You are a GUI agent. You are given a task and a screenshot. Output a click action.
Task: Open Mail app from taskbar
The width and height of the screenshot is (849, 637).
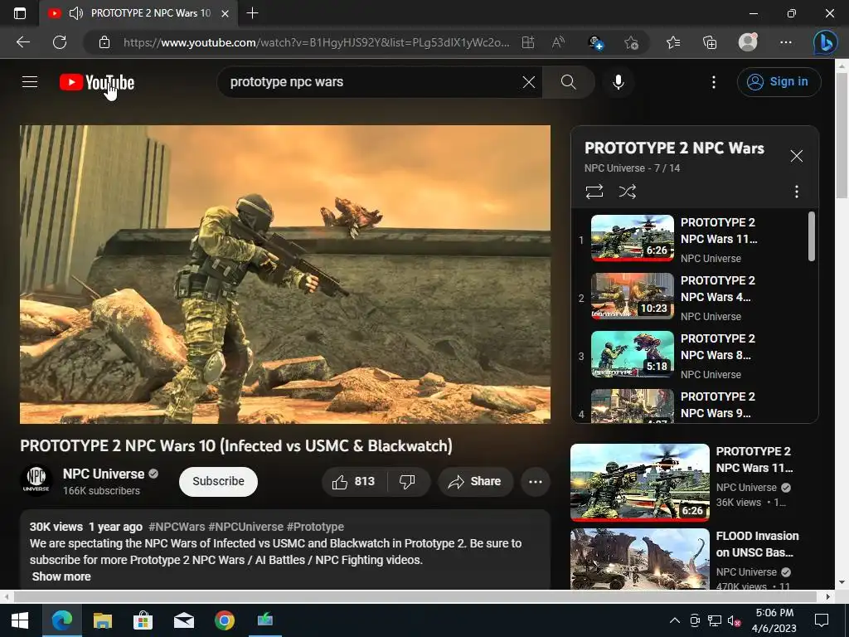pyautogui.click(x=183, y=620)
